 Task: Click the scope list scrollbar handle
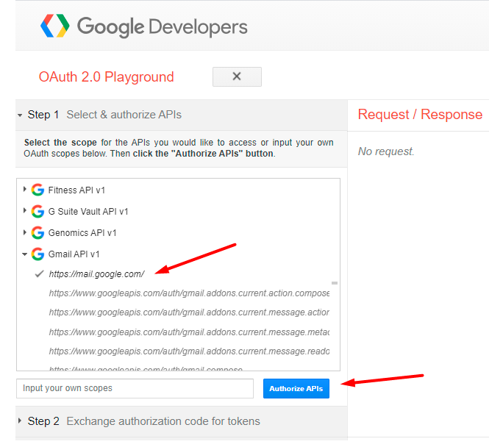(335, 283)
